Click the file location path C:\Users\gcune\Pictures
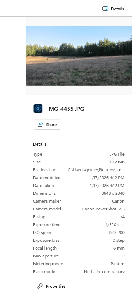The image size is (132, 308). click(x=96, y=170)
